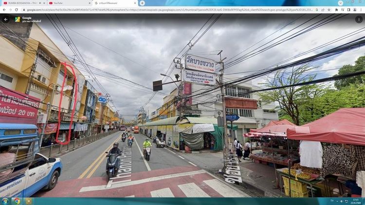Close the active Google tab
This screenshot has height=205, width=365.
(x=135, y=3)
